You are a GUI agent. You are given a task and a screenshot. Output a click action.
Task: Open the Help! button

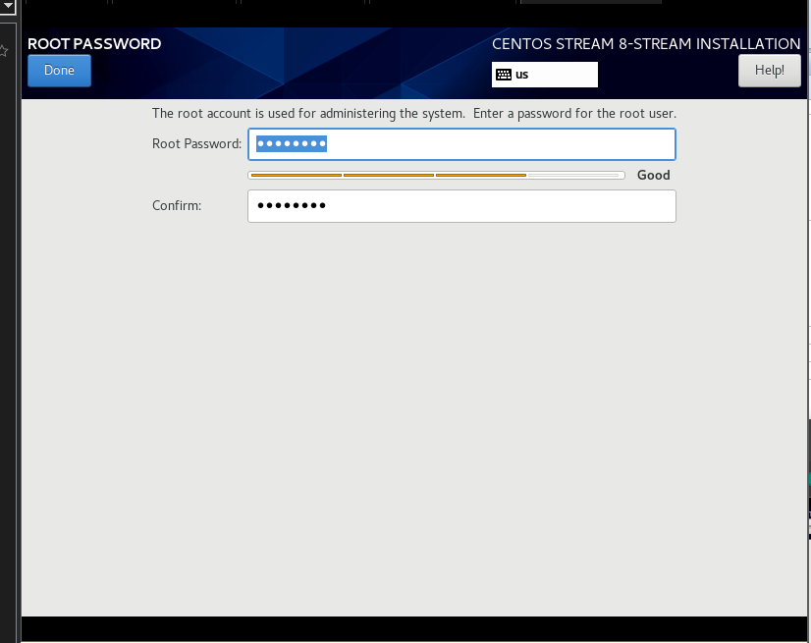point(769,71)
